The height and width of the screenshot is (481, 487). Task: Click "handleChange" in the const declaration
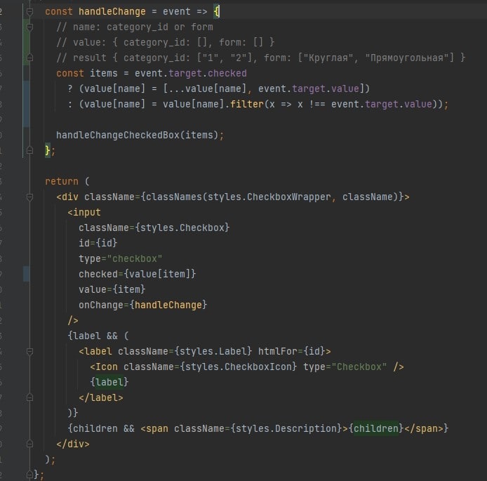(112, 12)
